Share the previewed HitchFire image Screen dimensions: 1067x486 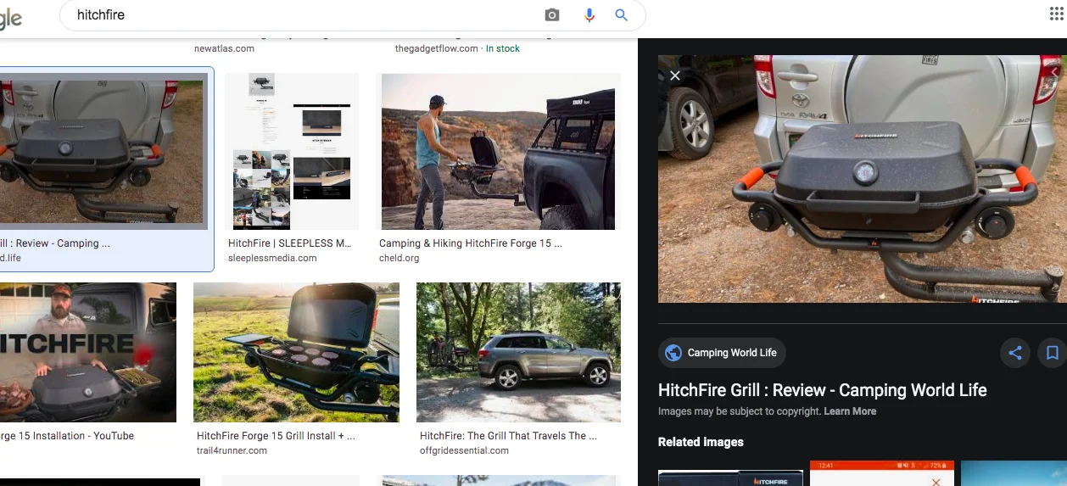(x=1015, y=353)
